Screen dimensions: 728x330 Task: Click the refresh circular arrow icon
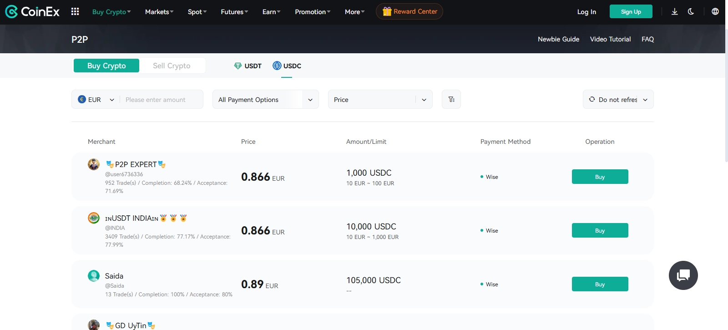pos(592,99)
